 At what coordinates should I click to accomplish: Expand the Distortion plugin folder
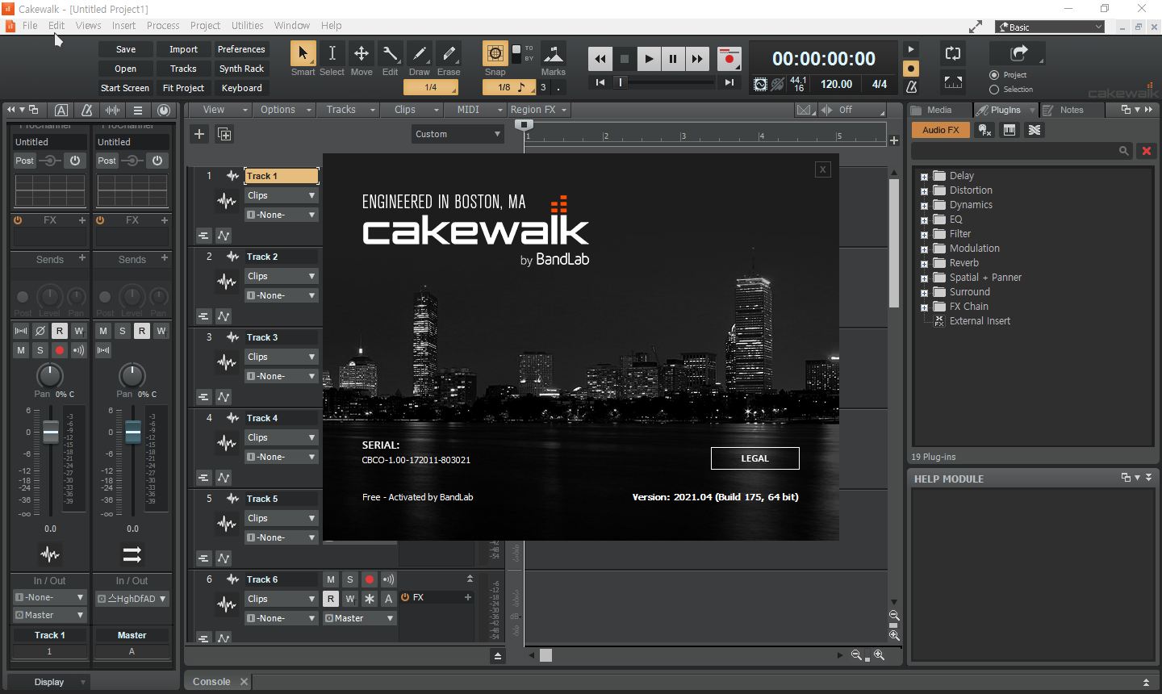(x=925, y=191)
